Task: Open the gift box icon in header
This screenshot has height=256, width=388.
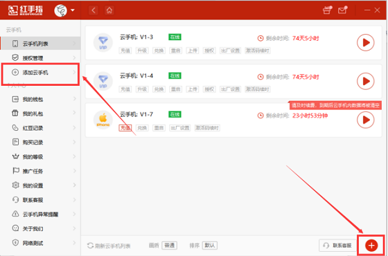Action: tap(327, 10)
